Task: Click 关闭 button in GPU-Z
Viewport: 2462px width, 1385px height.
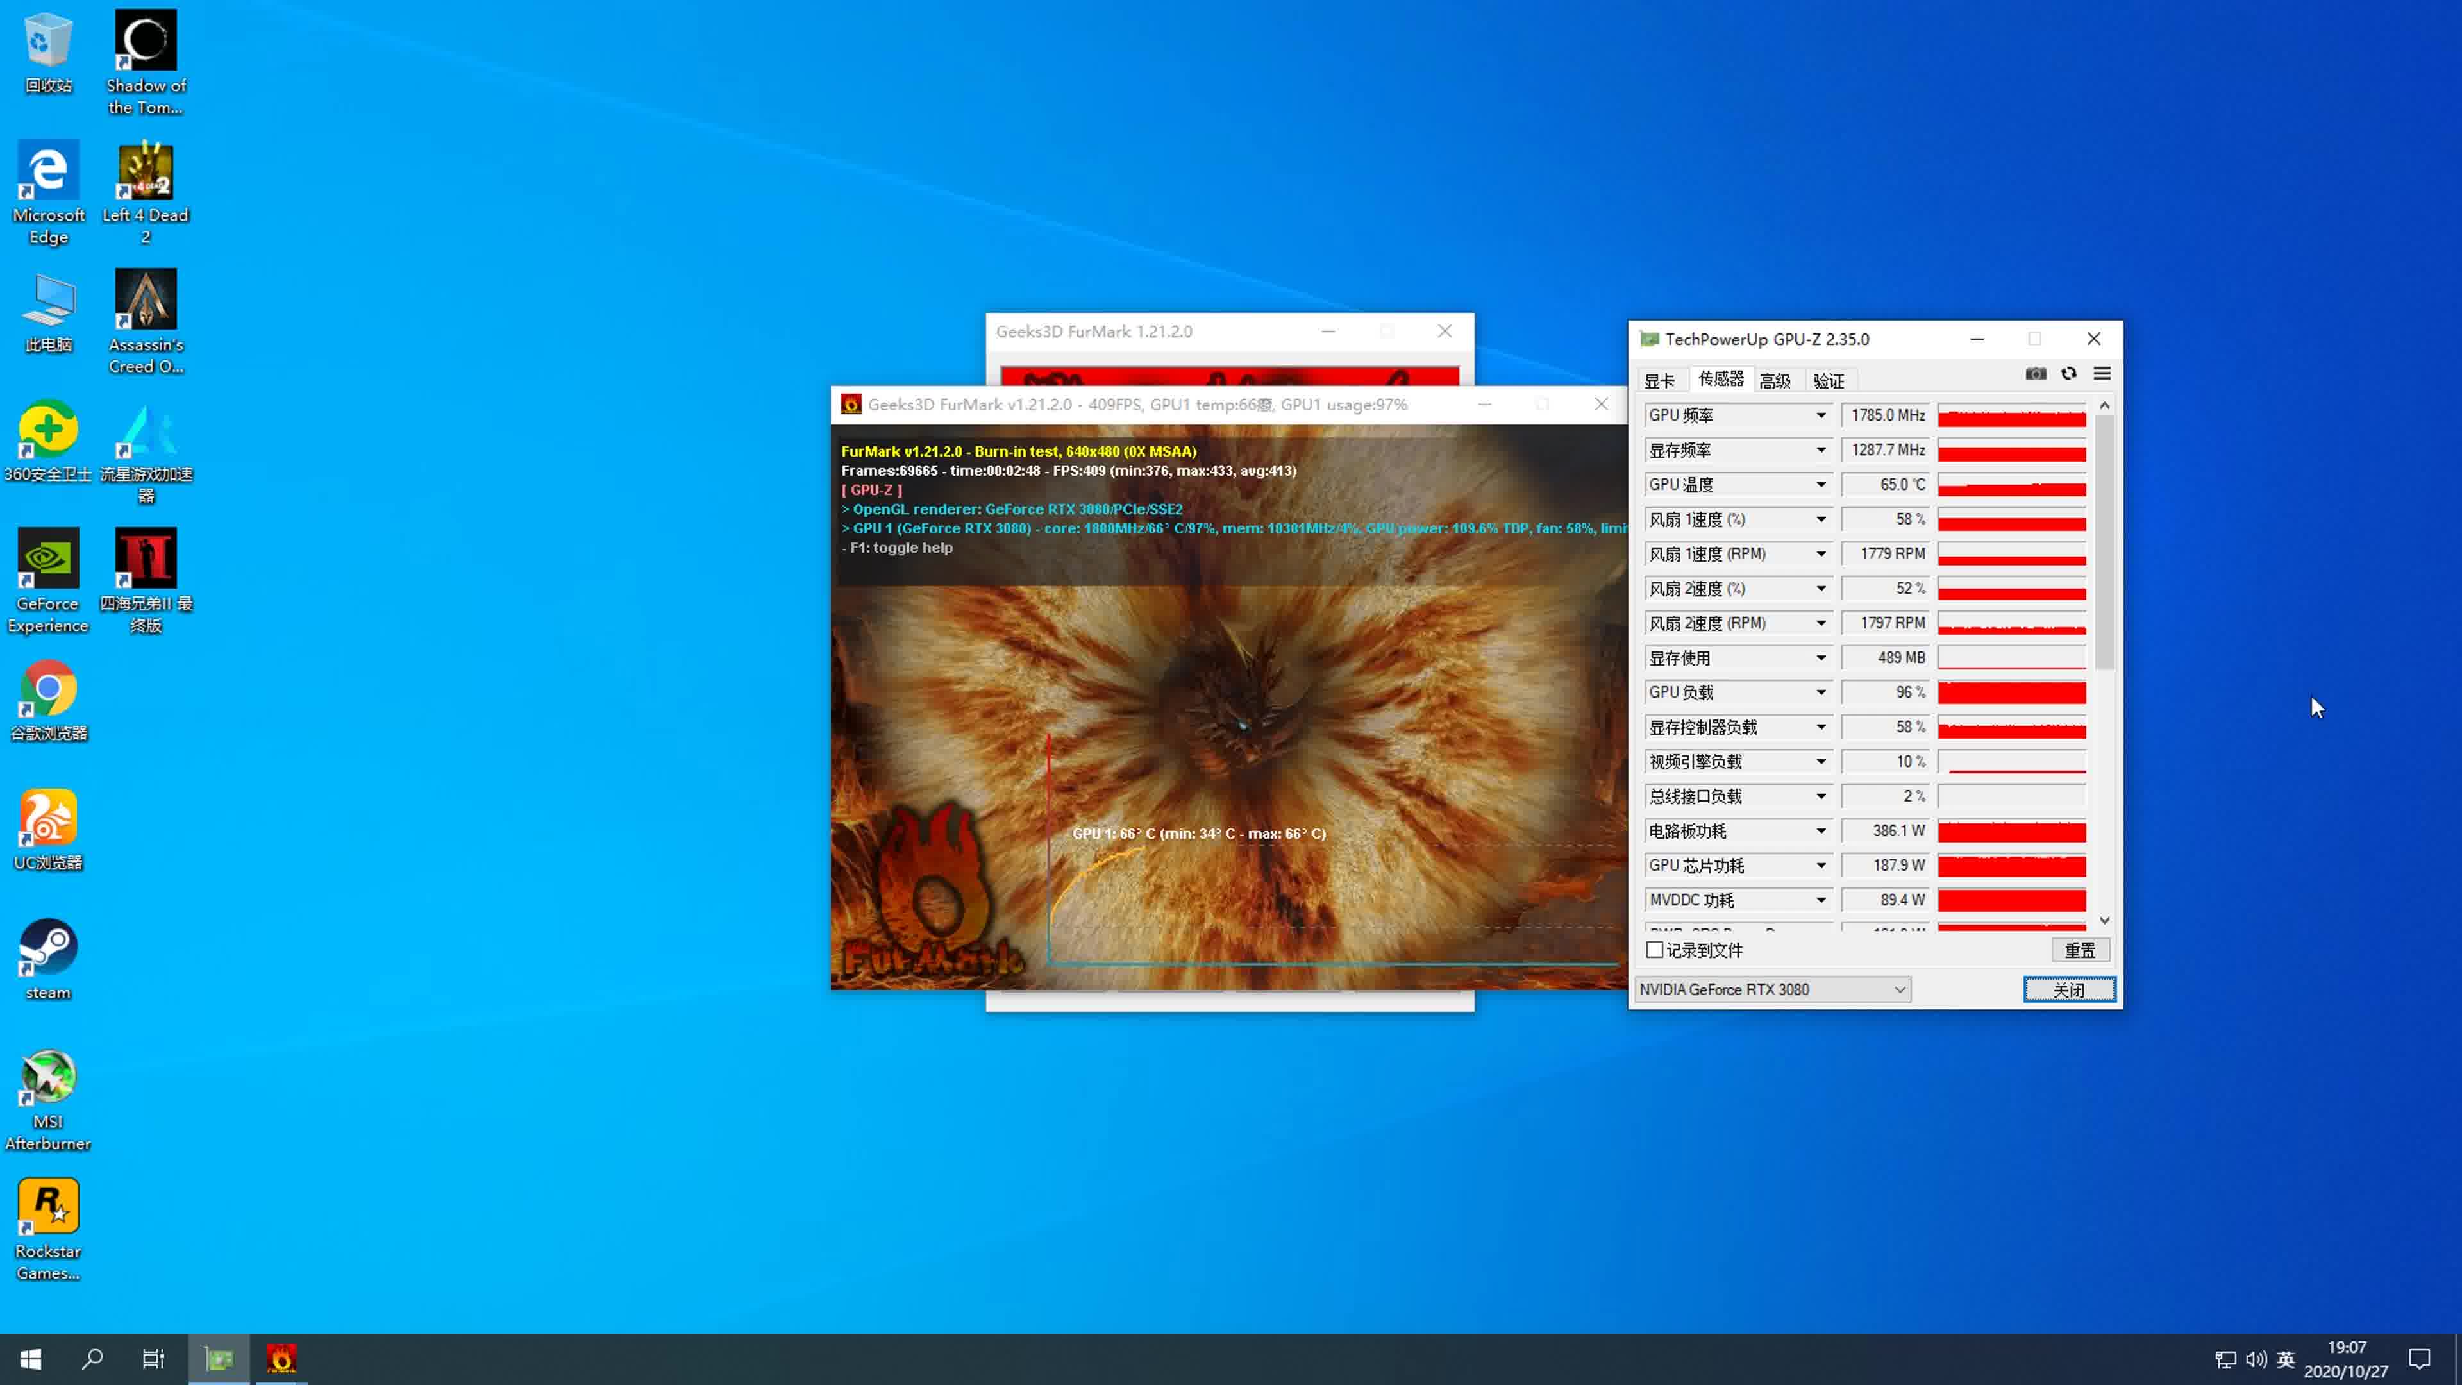Action: pos(2069,989)
